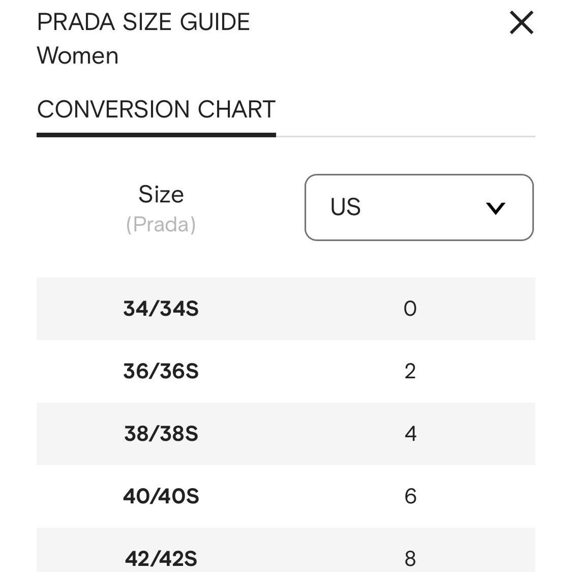Screen dimensions: 572x572
Task: Open the US size region dropdown
Action: tap(419, 207)
